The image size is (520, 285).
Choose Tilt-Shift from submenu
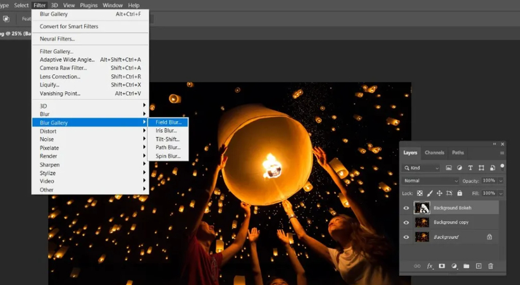[168, 139]
